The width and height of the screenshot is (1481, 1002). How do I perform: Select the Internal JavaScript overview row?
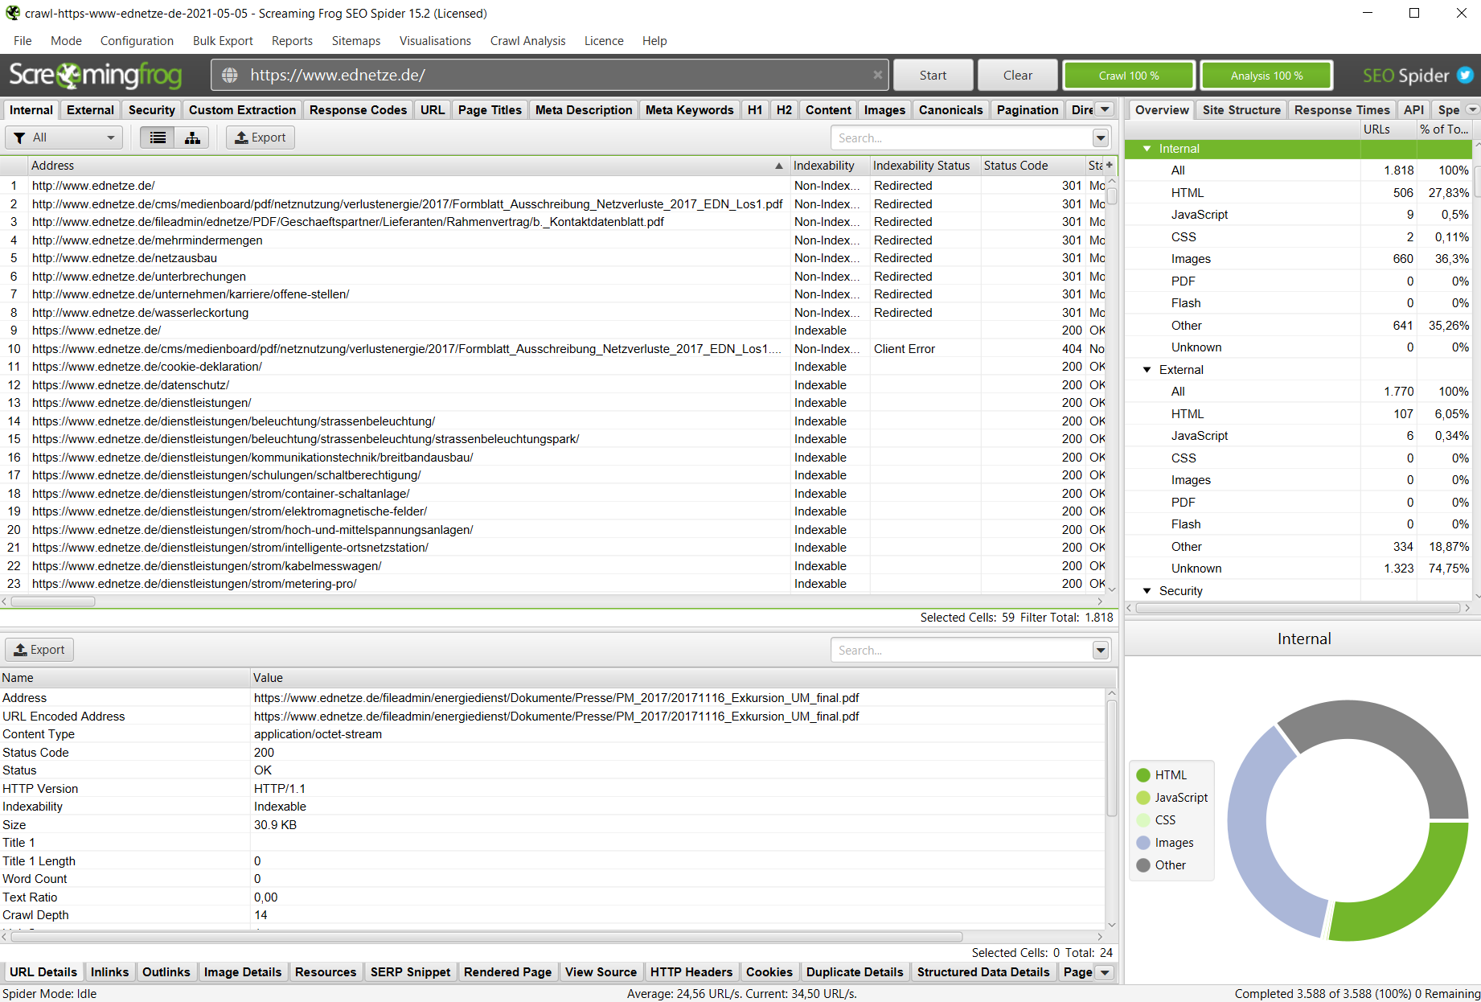1298,215
